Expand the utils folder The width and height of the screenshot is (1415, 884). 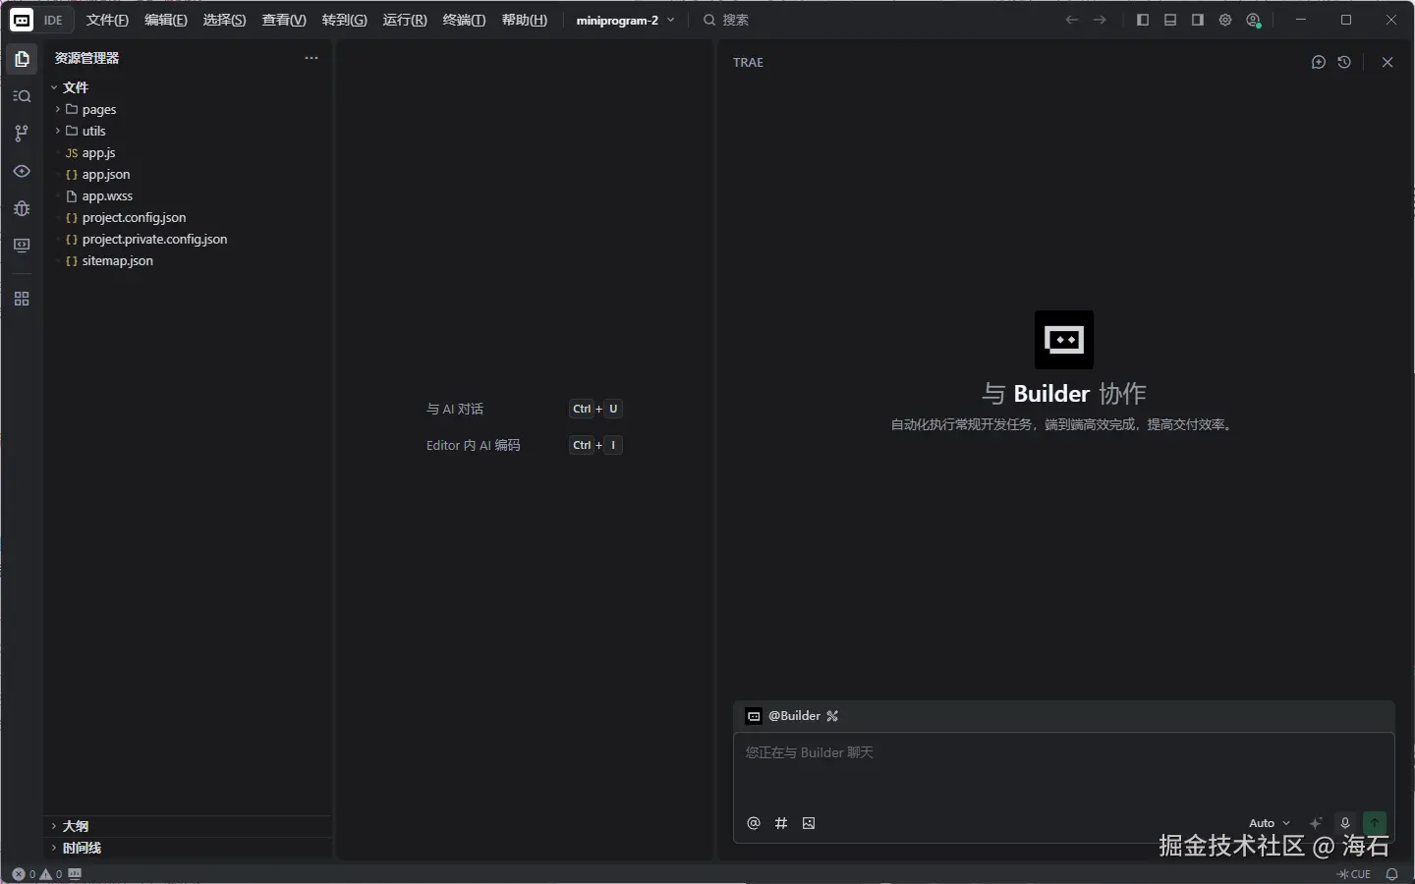[x=187, y=131]
